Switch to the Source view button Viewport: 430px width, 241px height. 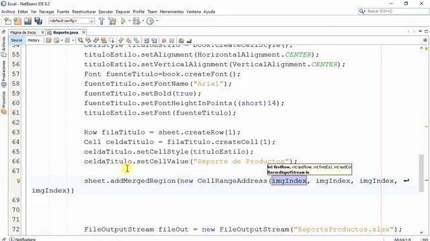tap(17, 40)
